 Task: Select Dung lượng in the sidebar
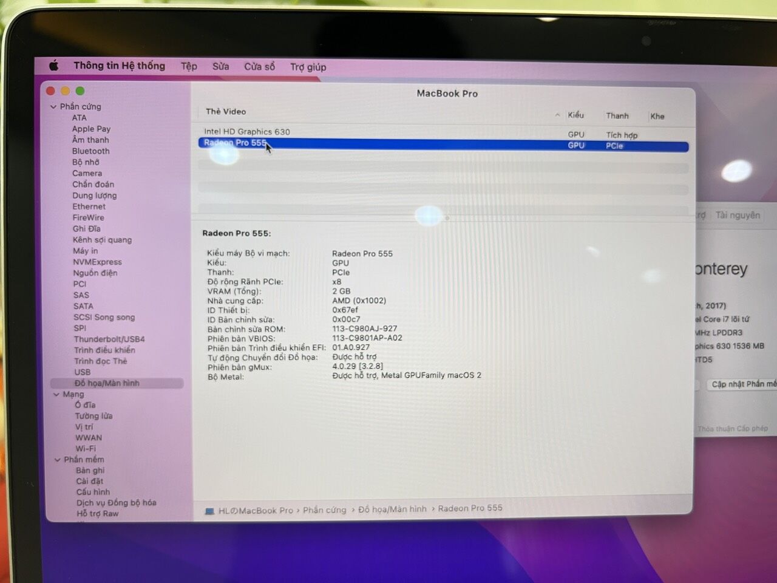coord(95,196)
